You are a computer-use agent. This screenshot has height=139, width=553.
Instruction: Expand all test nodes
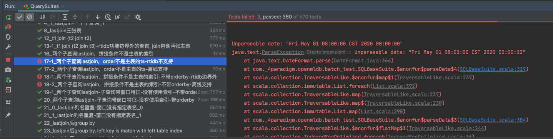pyautogui.click(x=65, y=17)
